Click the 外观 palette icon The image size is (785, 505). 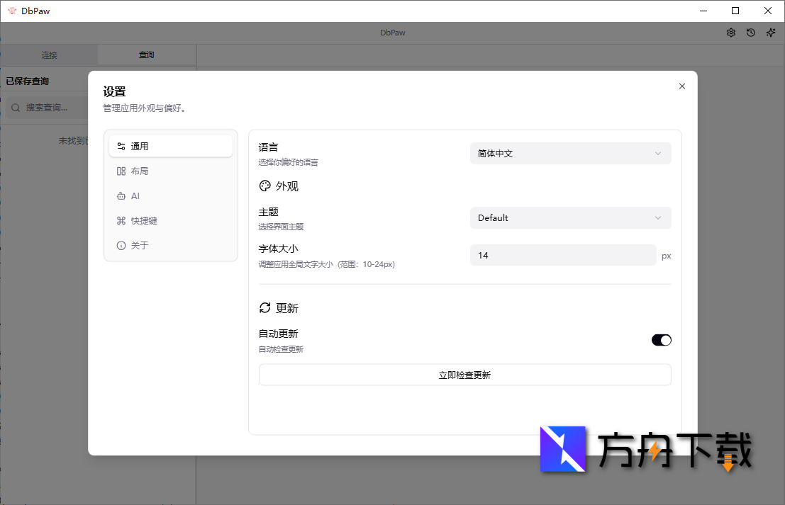265,186
